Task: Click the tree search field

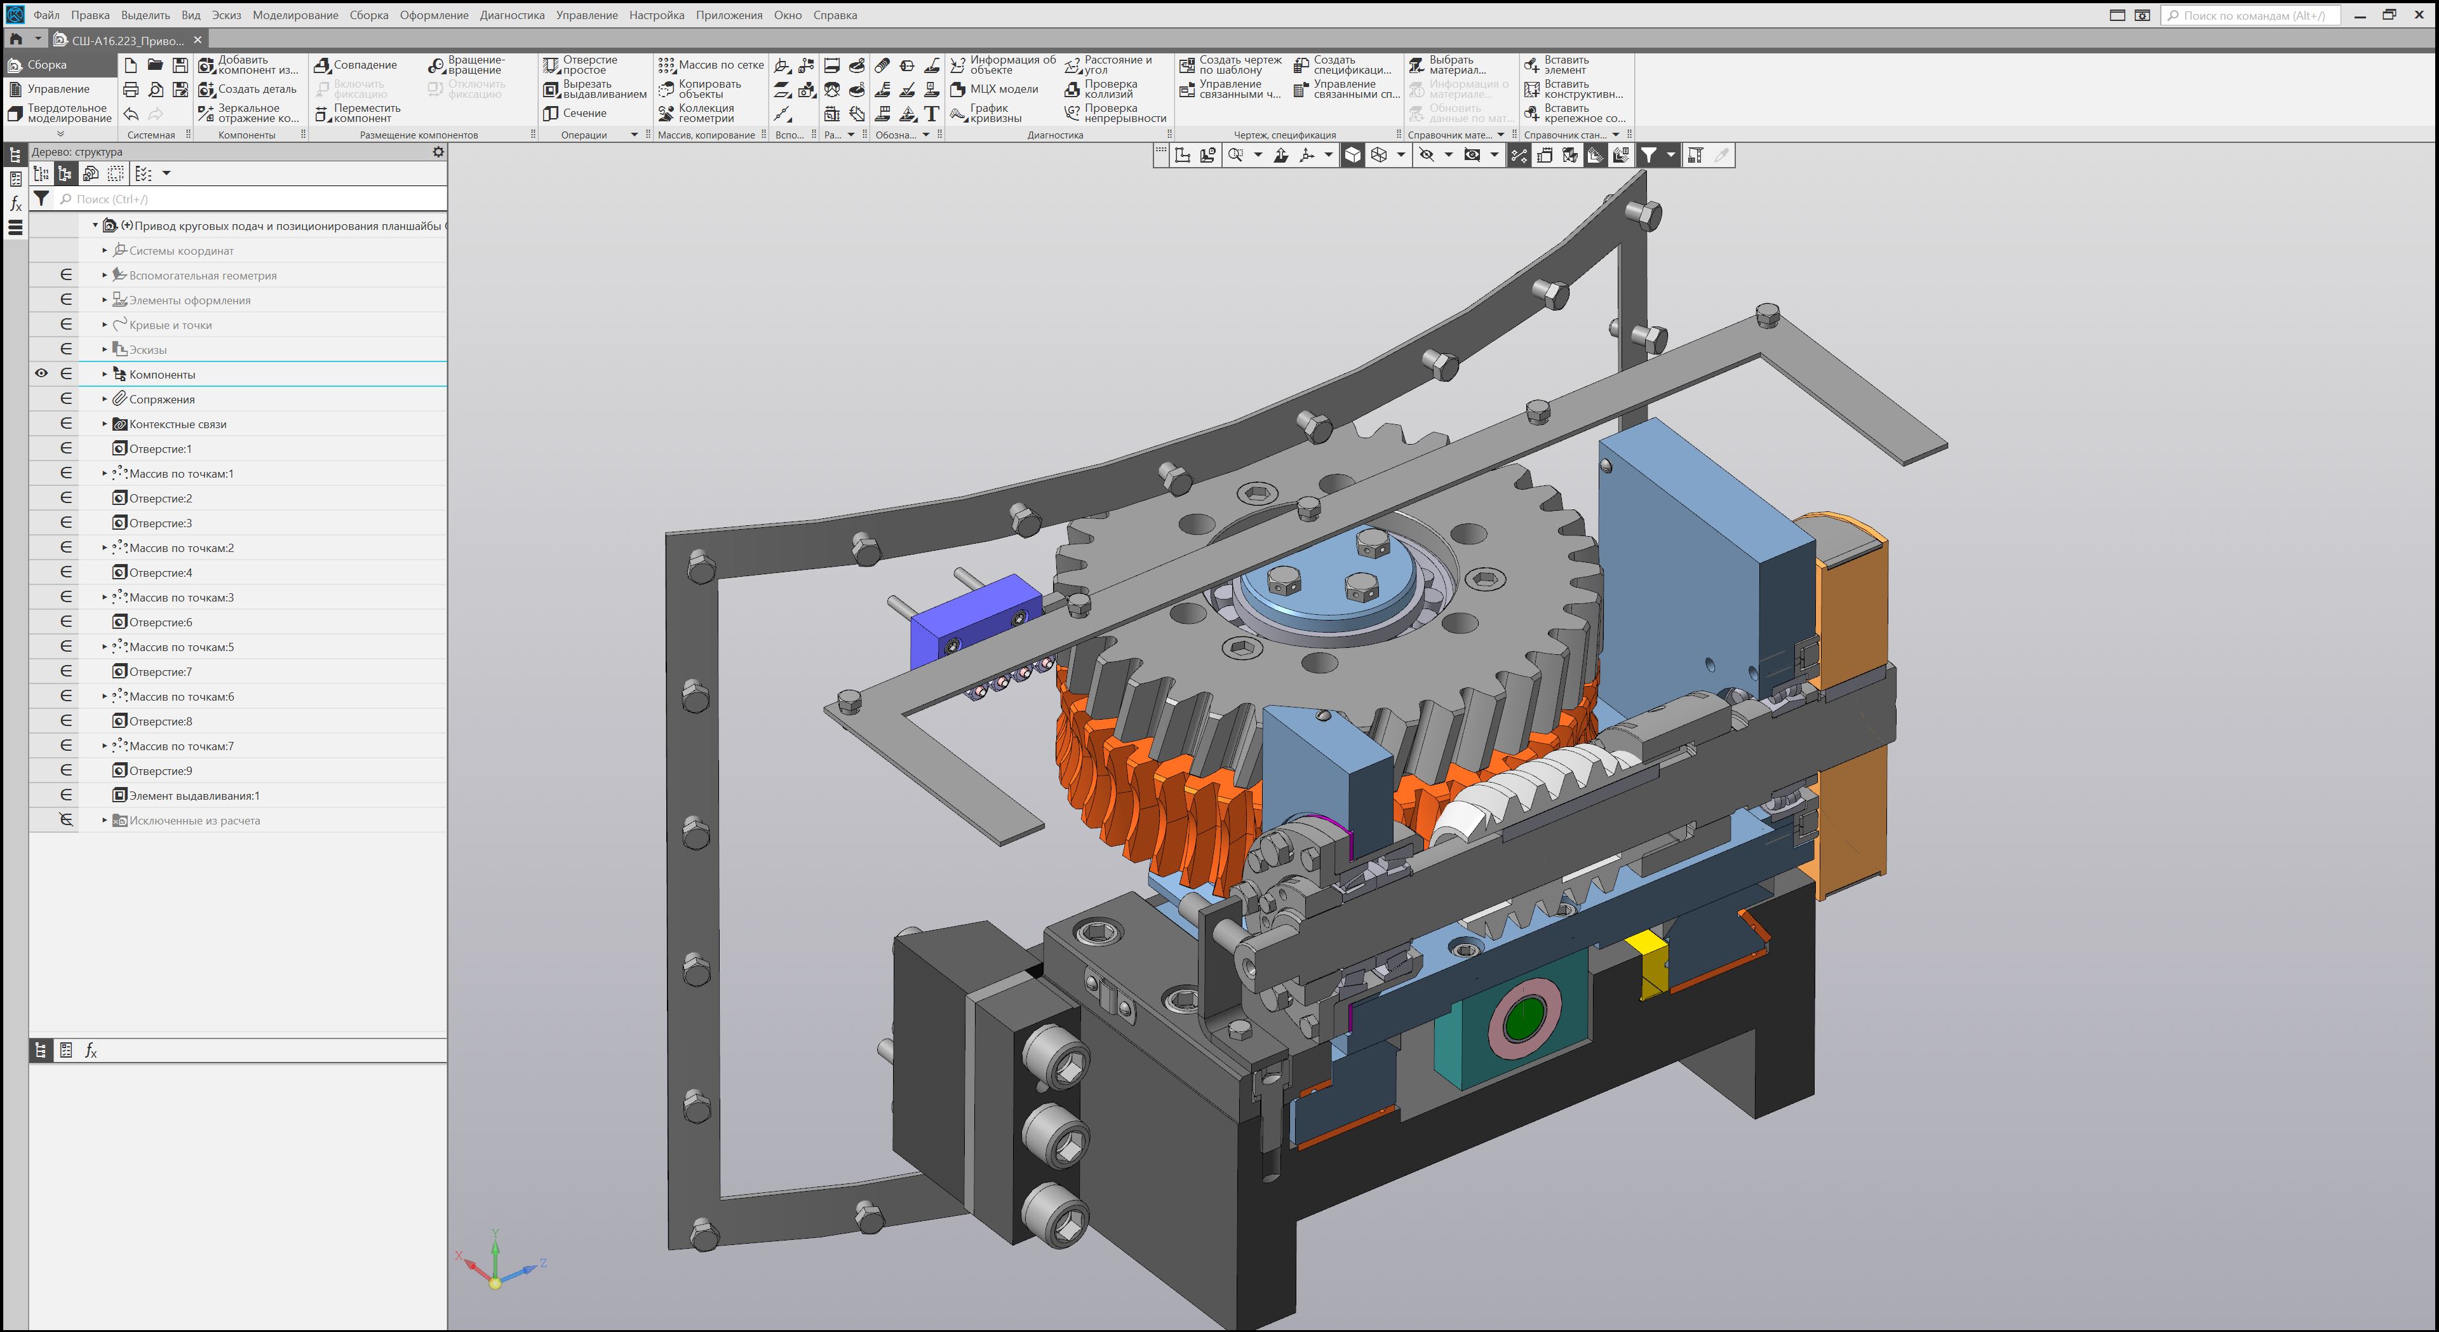Action: pyautogui.click(x=246, y=199)
